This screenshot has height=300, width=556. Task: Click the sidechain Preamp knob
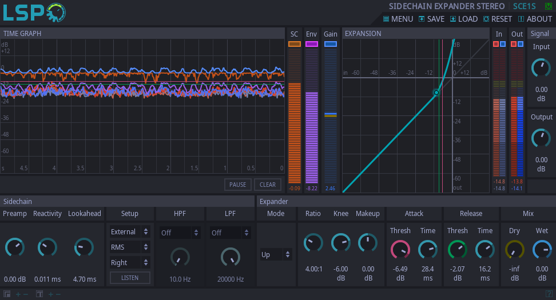click(15, 247)
